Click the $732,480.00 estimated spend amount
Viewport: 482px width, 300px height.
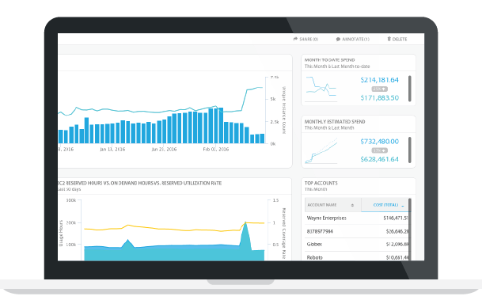tap(380, 142)
